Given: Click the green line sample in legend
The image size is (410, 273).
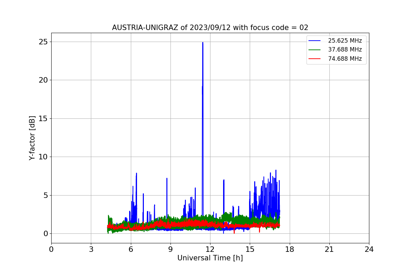Looking at the screenshot, I should point(315,49).
